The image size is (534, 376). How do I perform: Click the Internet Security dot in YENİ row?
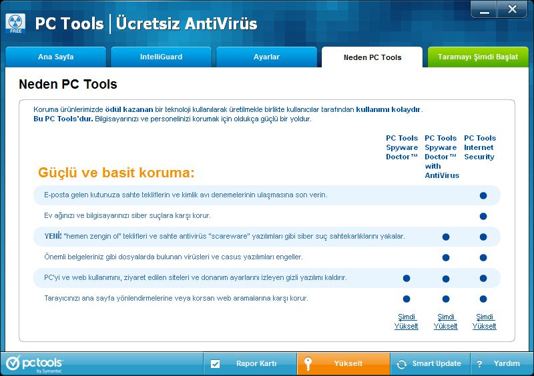[x=483, y=237]
